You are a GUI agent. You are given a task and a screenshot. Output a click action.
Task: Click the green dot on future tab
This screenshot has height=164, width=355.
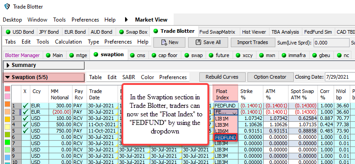tap(211, 55)
